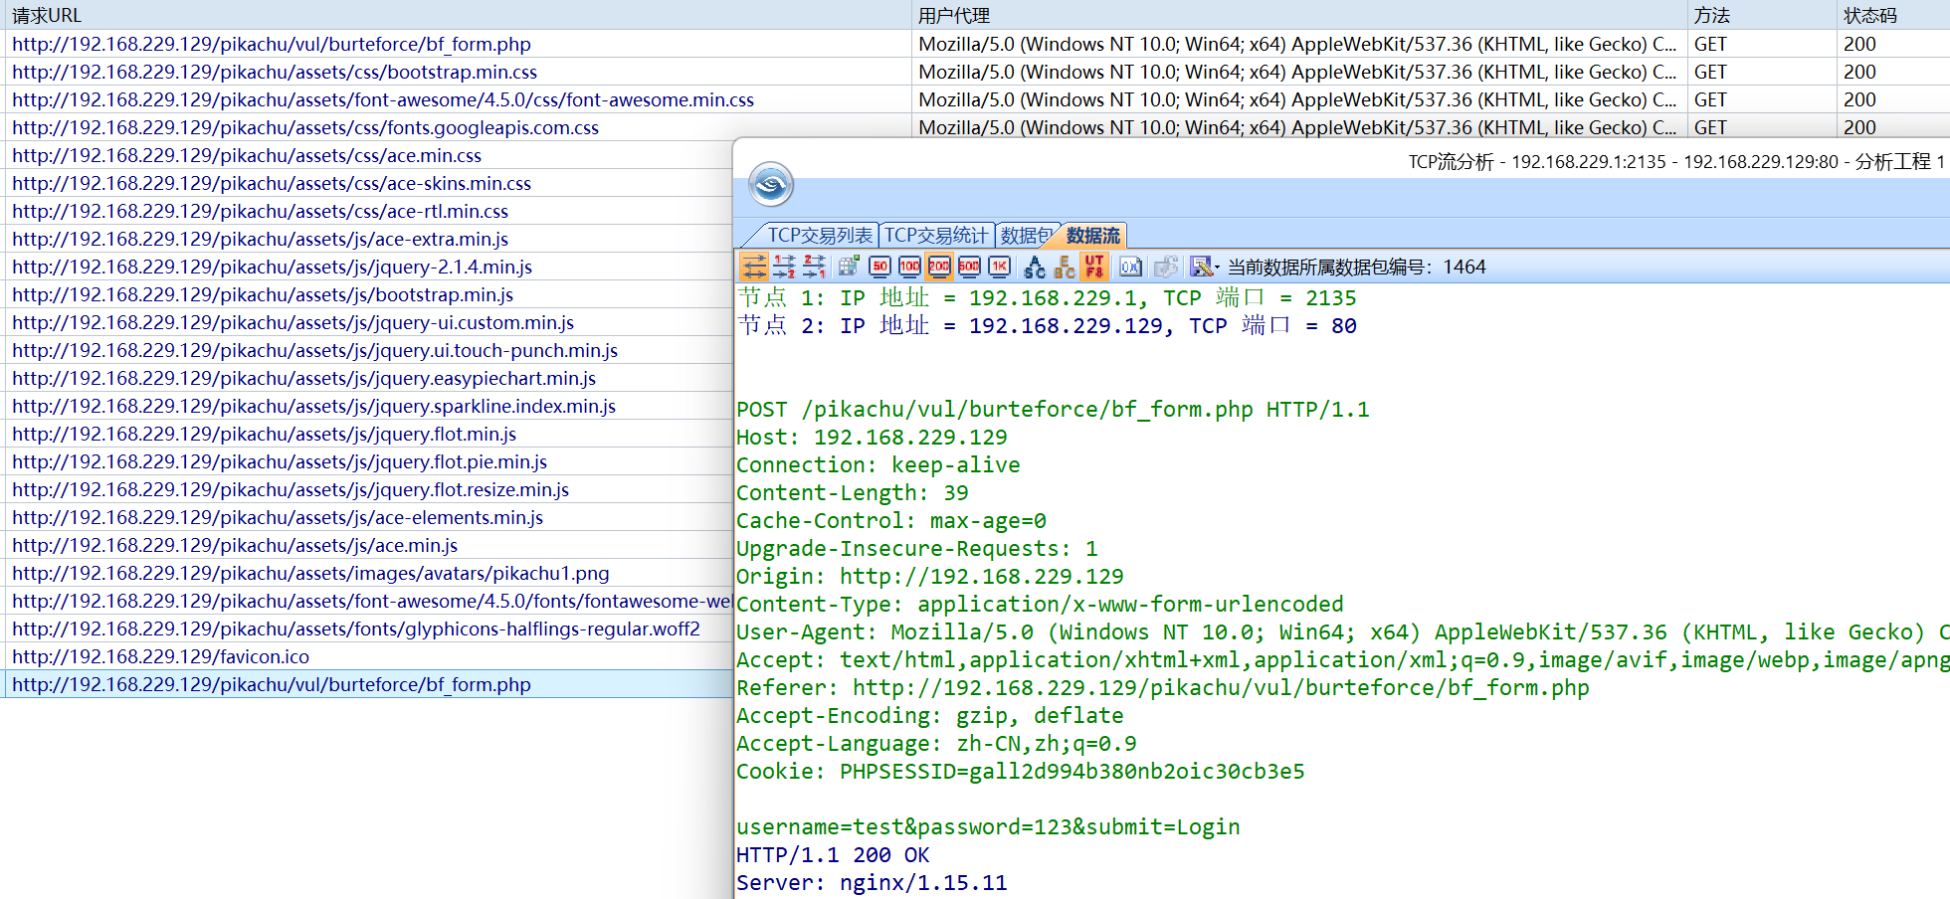This screenshot has height=899, width=1950.
Task: Click the Cookie: PHPSESSID header line
Action: pyautogui.click(x=1020, y=772)
